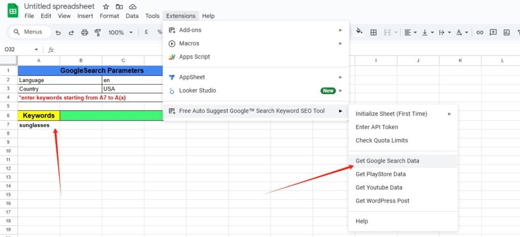
Task: Click the horizontal align icon
Action: coord(408,32)
